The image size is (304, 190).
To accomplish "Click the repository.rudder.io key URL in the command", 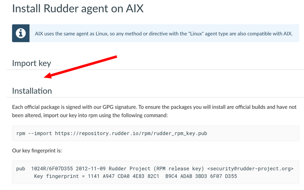I will pyautogui.click(x=131, y=134).
